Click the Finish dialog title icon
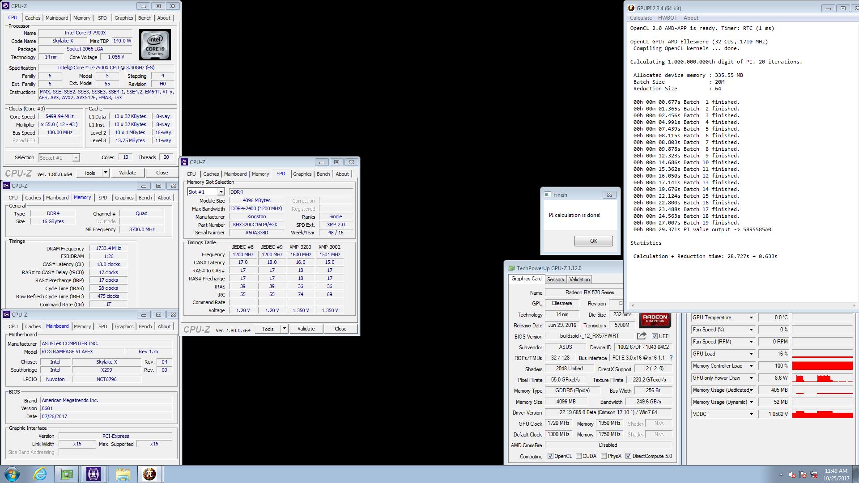This screenshot has height=483, width=859. click(548, 195)
